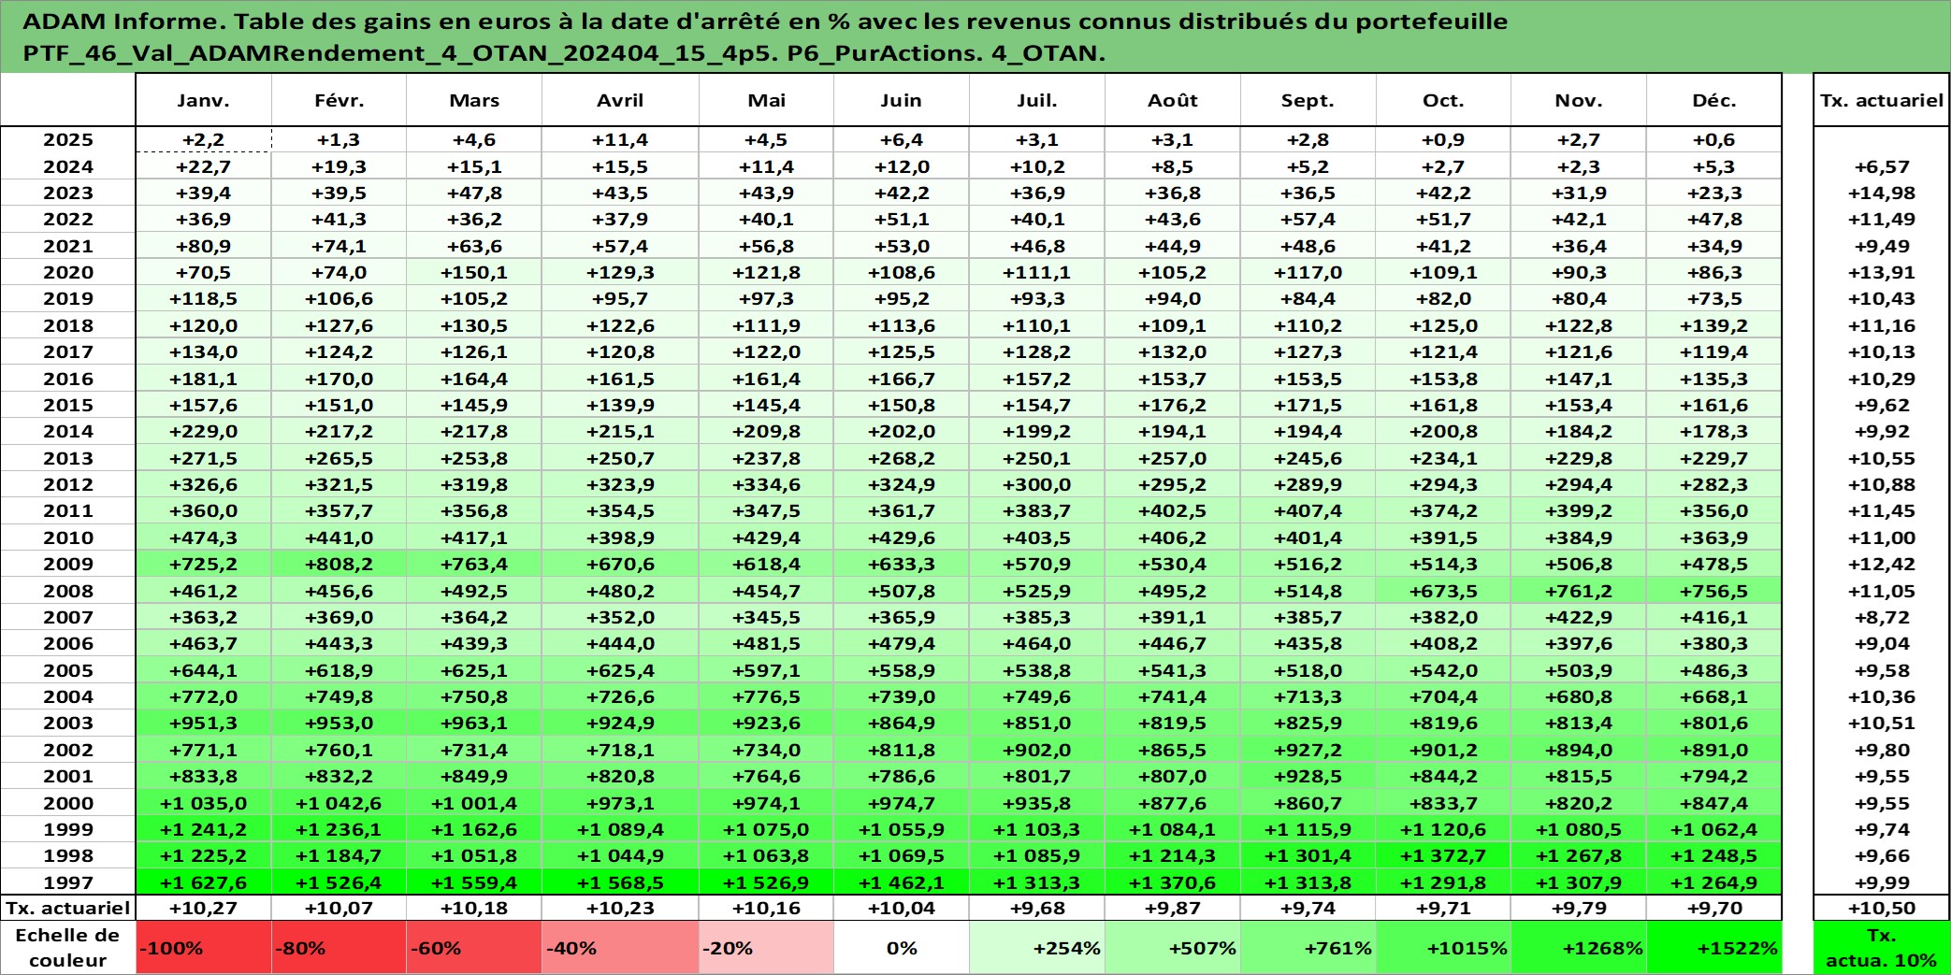Select the '+6,57' actuarial rate for 2024
Screen dimensions: 1951x975
click(1882, 166)
